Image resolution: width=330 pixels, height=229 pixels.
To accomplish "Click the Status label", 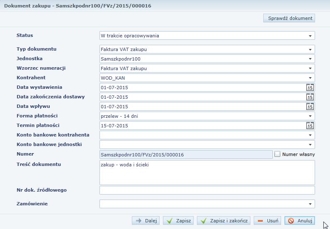I will 25,35.
